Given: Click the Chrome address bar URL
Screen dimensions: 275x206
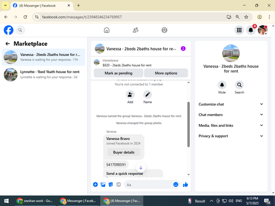Looking at the screenshot, I should click(82, 17).
